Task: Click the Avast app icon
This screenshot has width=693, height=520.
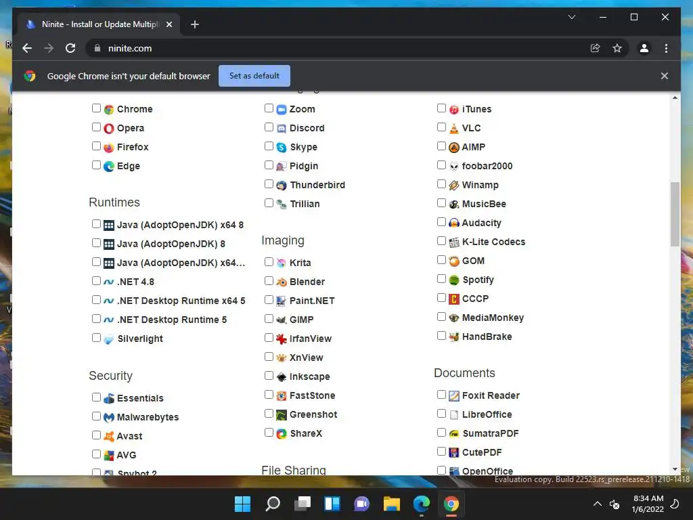Action: 109,437
